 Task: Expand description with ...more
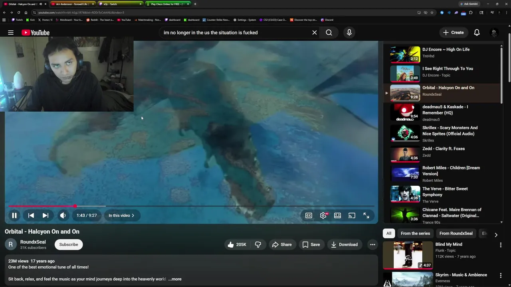[175, 279]
